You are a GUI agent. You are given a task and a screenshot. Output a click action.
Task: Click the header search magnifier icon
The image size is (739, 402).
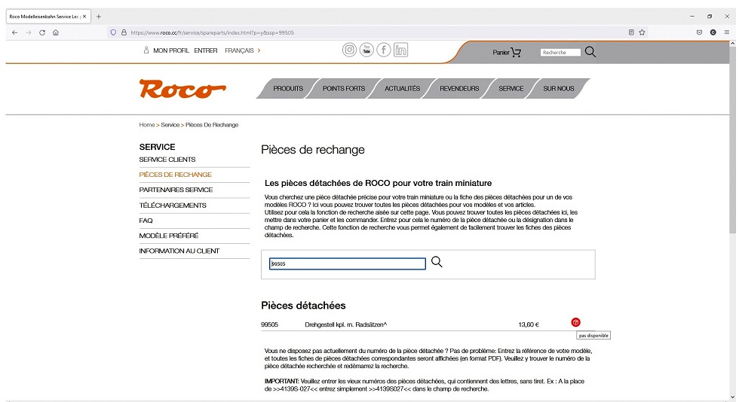[590, 52]
